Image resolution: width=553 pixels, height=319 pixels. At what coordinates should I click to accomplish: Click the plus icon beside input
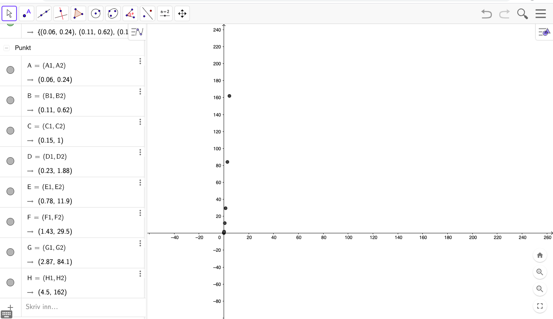tap(10, 307)
